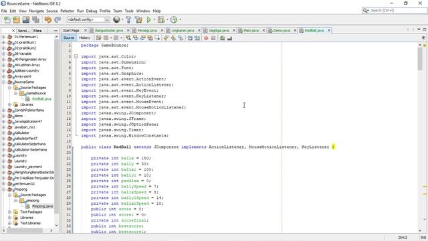Toggle Rectangular Selection in editor toolbar
The width and height of the screenshot is (428, 241).
click(x=157, y=38)
